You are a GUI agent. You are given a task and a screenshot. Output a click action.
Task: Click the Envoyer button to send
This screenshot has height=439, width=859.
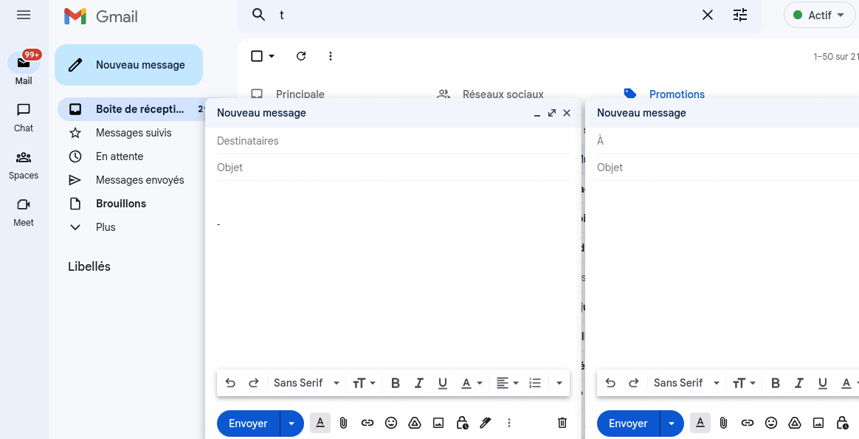tap(248, 423)
